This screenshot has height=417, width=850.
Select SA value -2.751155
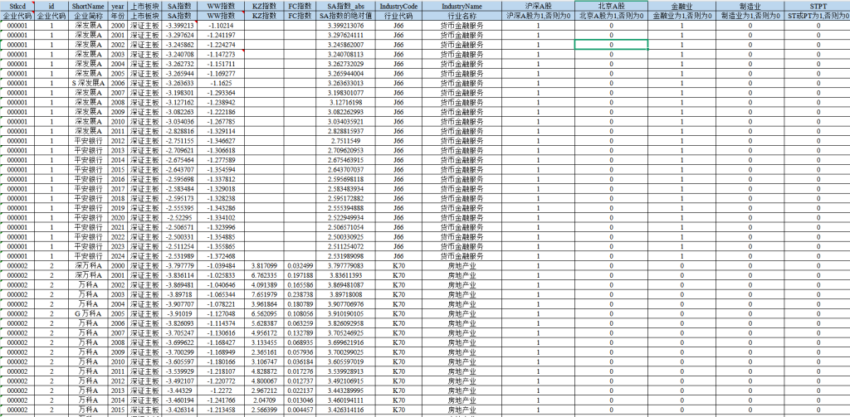tap(180, 141)
